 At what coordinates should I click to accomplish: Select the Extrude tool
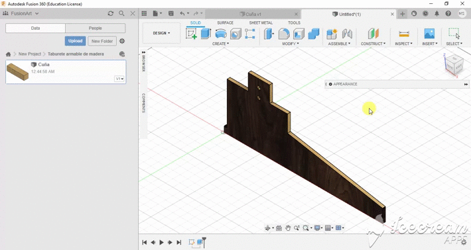[206, 34]
